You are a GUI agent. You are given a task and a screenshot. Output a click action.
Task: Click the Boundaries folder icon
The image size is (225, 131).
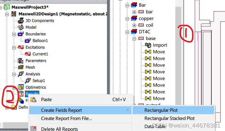coord(21,34)
